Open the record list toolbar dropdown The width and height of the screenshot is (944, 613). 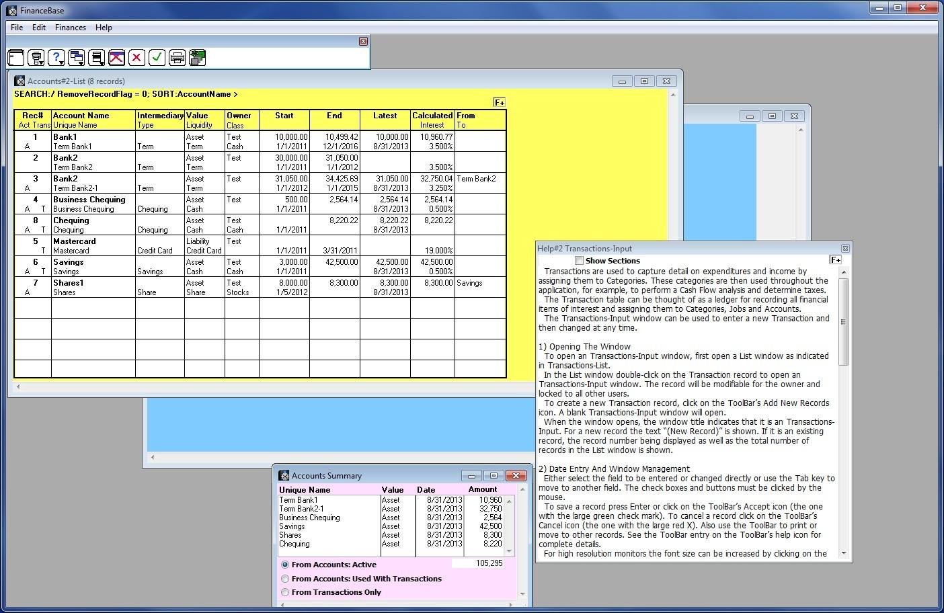tap(97, 58)
